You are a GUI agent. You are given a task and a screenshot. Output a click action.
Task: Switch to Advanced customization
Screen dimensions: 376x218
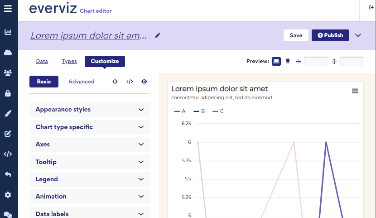81,82
